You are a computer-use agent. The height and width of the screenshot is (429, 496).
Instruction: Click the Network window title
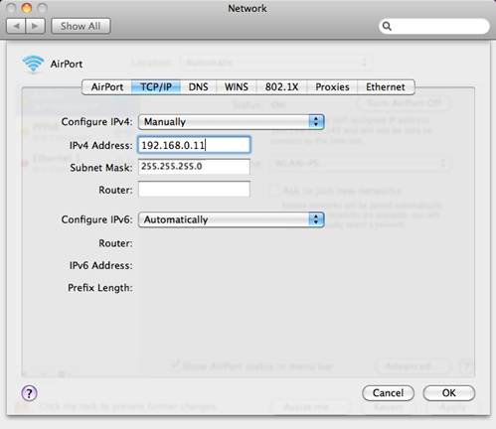tap(248, 8)
